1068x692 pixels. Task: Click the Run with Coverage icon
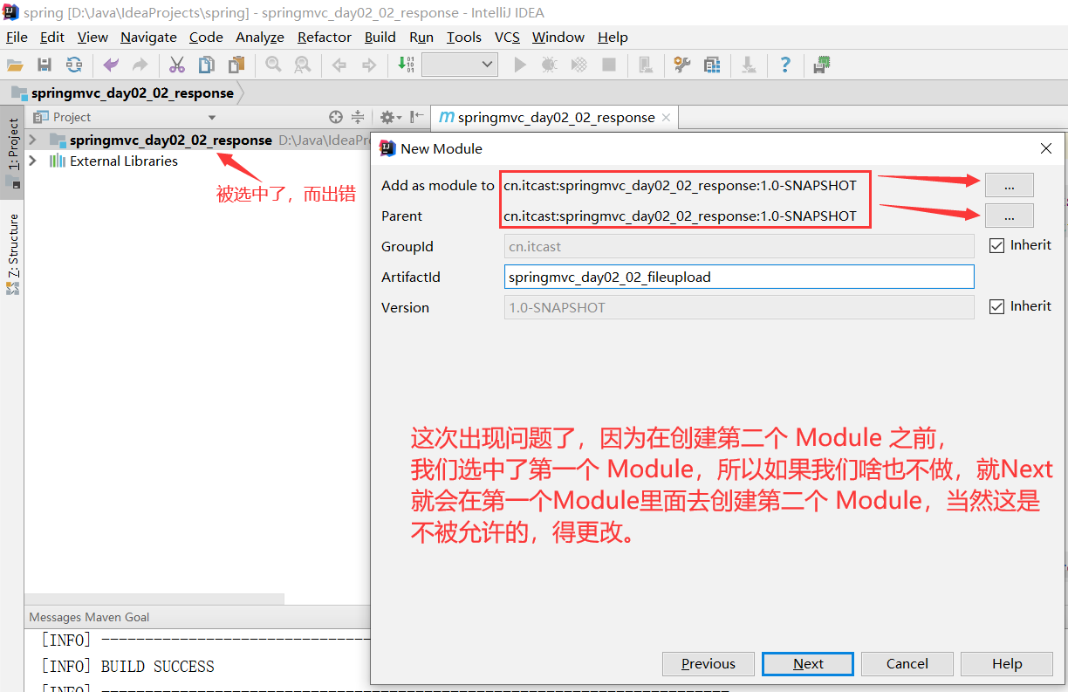click(578, 65)
